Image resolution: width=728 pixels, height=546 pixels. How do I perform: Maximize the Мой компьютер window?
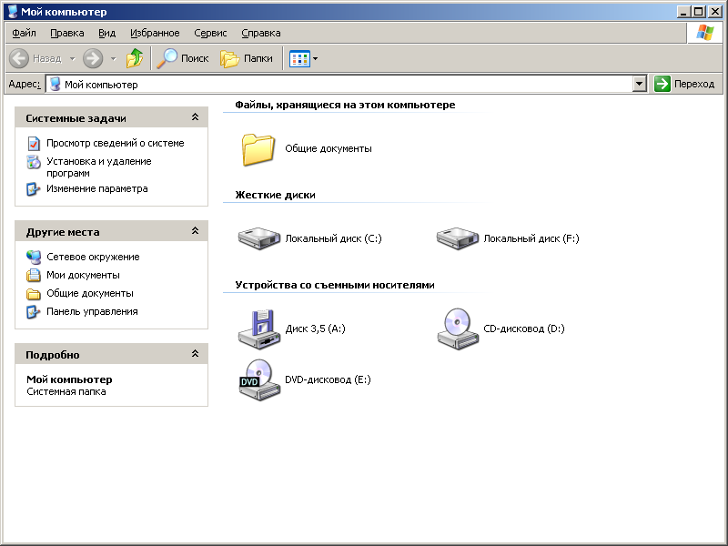699,12
